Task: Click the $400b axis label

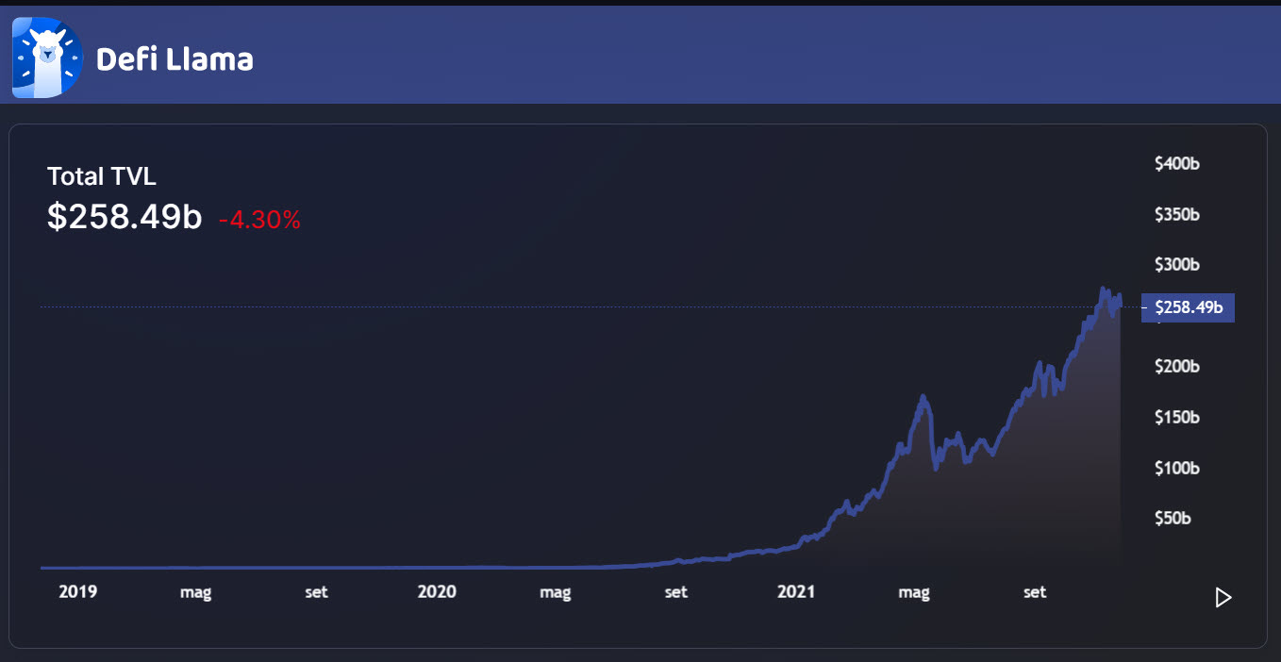Action: (1177, 163)
